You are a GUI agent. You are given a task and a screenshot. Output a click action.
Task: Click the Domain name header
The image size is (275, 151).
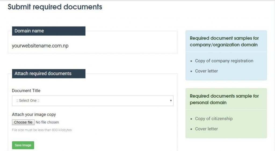coord(49,31)
